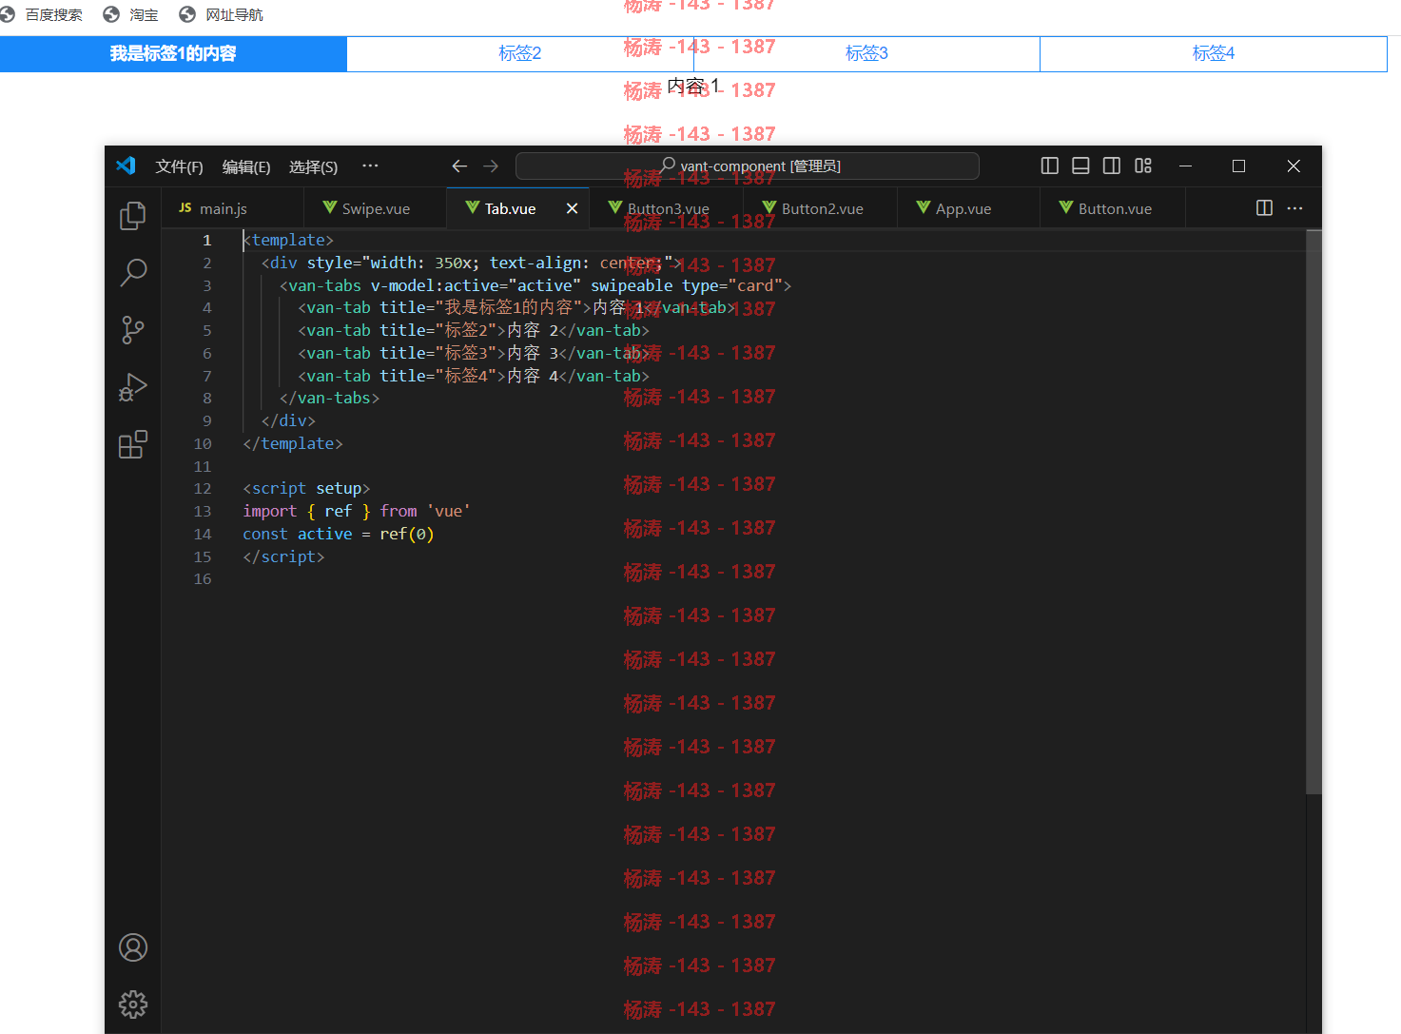The width and height of the screenshot is (1401, 1034).
Task: Click the globe icon beside 网址导航
Action: click(x=187, y=14)
